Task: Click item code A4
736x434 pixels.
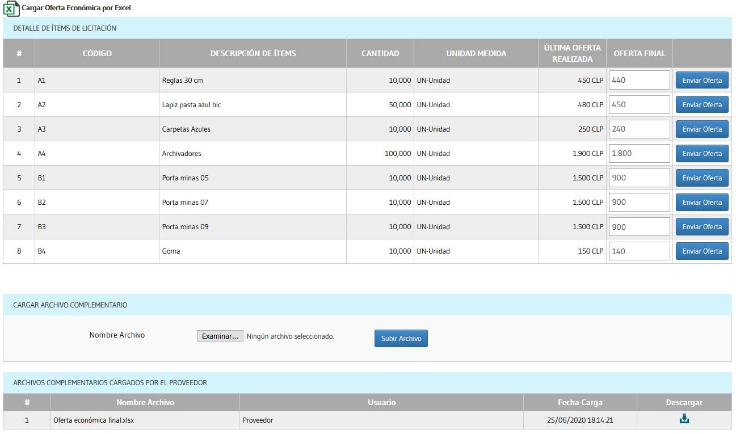Action: coord(42,154)
